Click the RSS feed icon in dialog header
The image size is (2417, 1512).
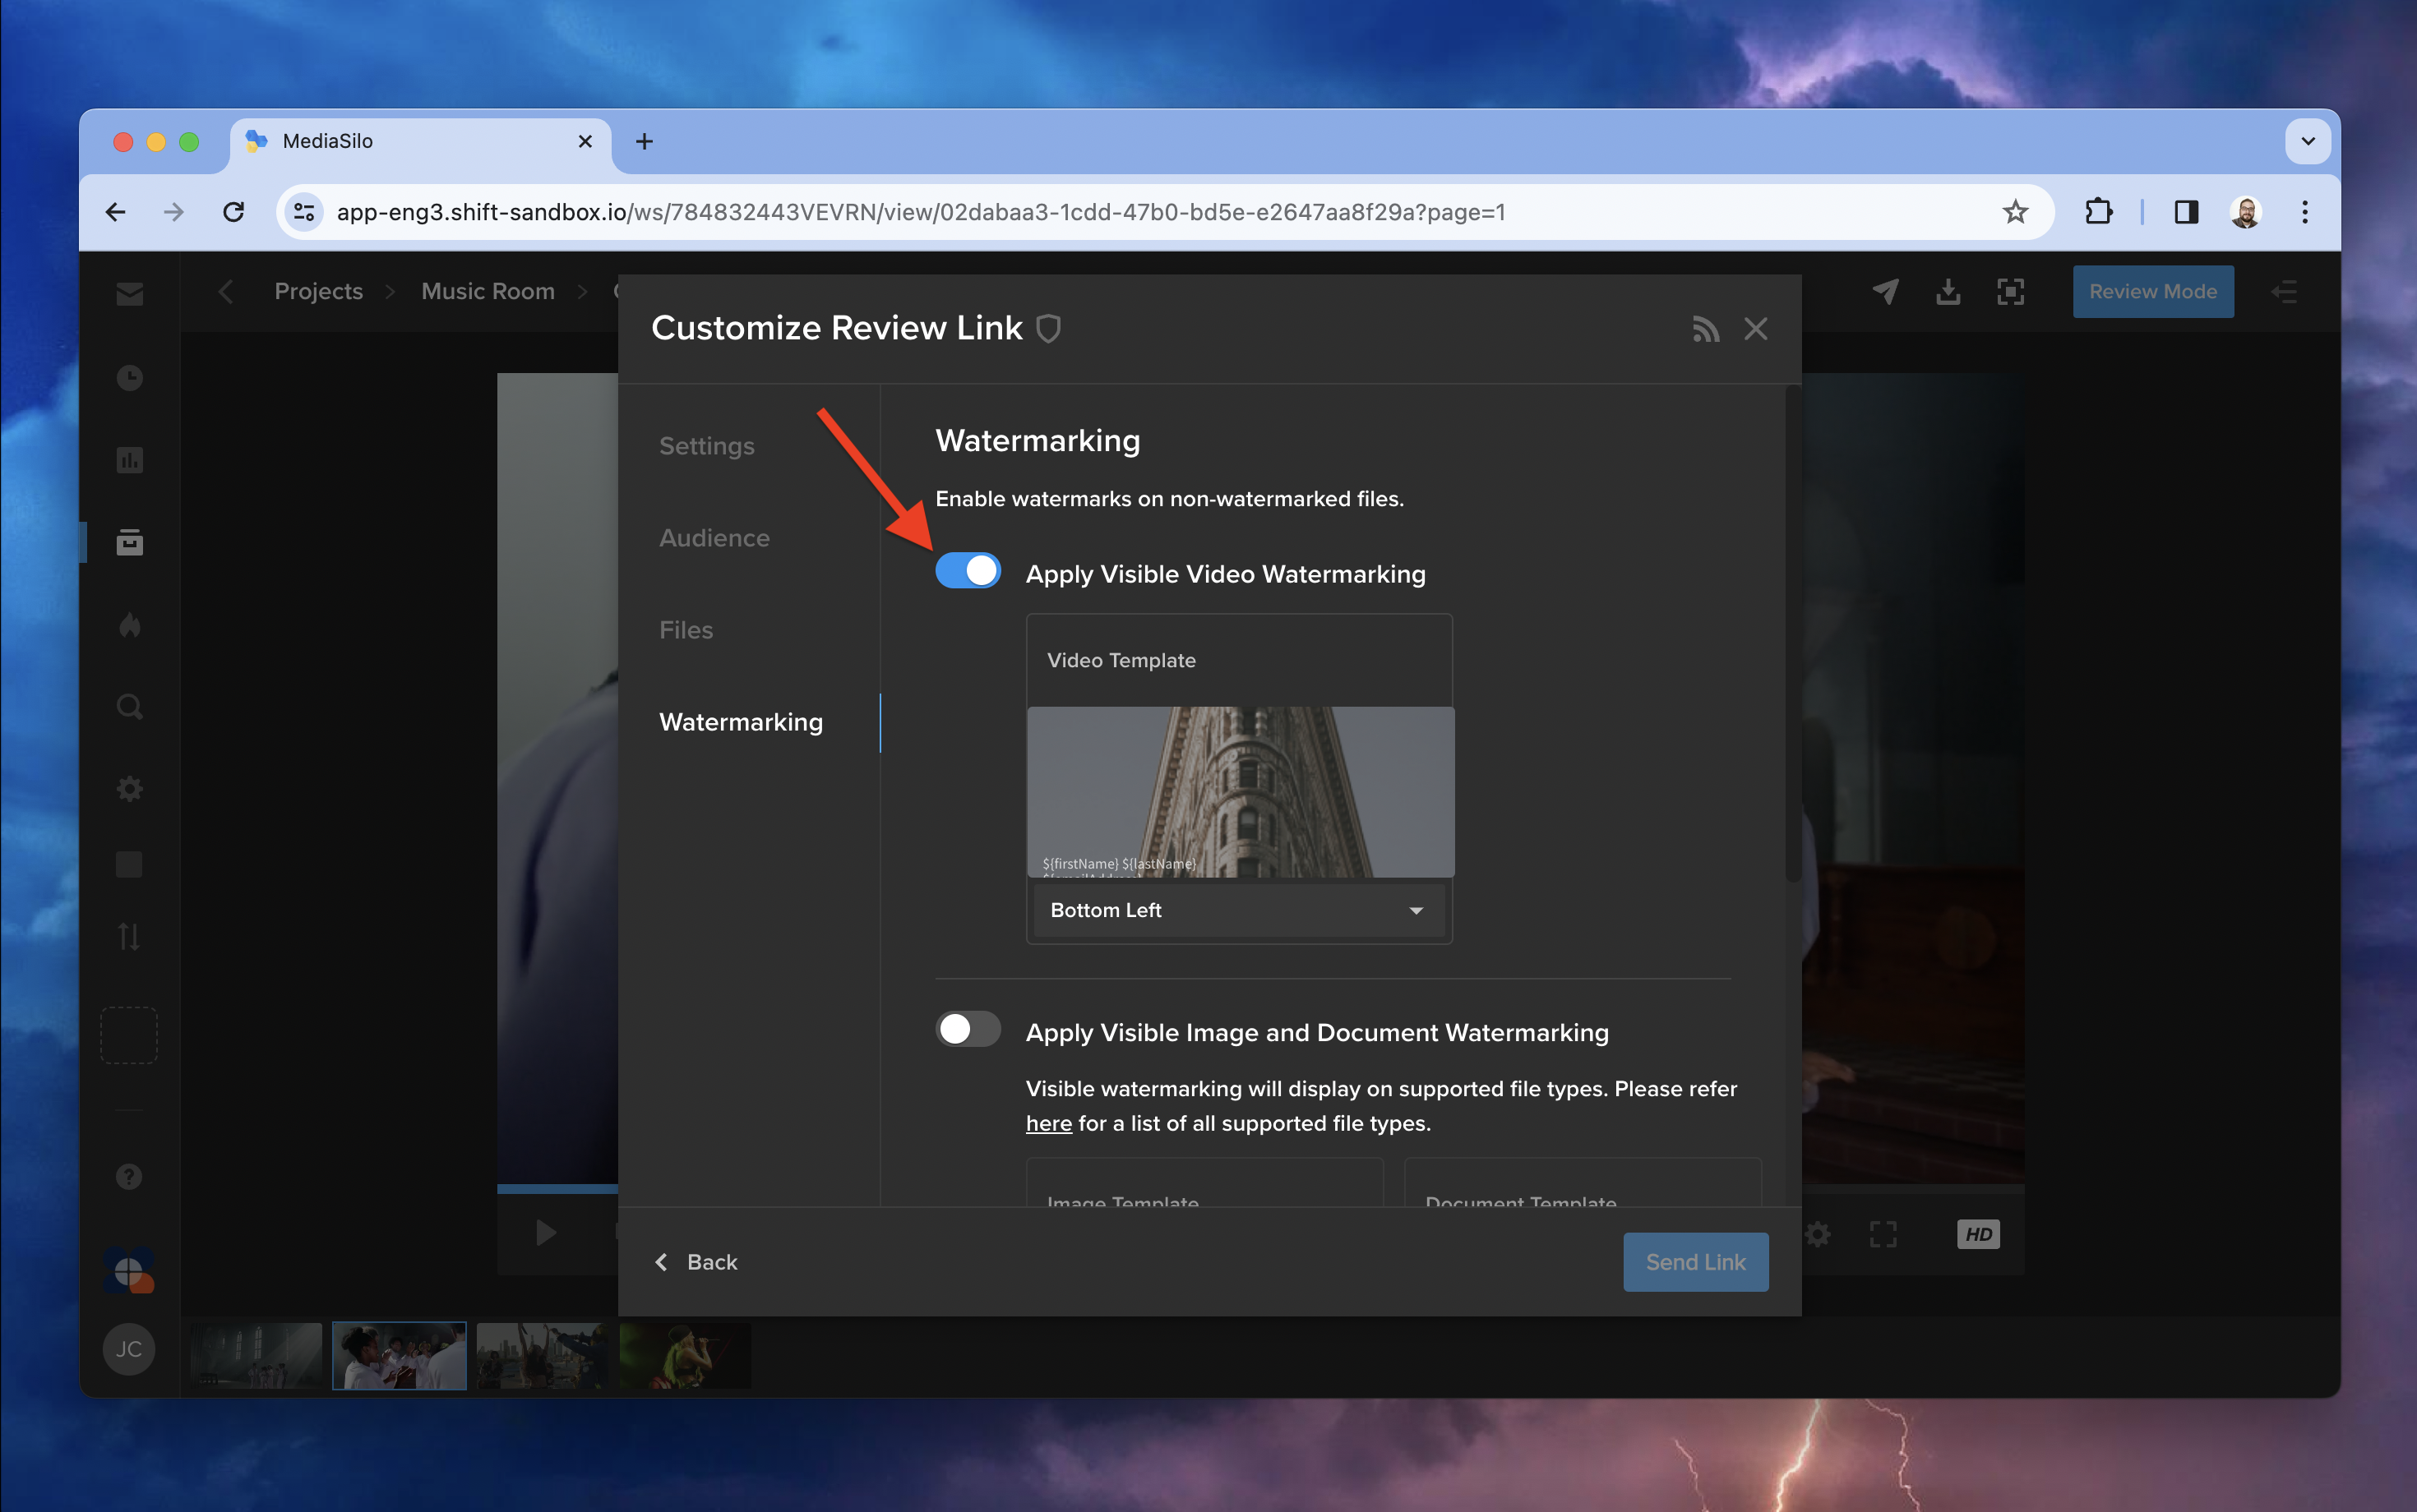pyautogui.click(x=1705, y=329)
